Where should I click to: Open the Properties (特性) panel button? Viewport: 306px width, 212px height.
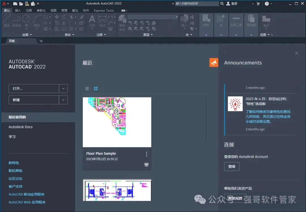[206, 21]
